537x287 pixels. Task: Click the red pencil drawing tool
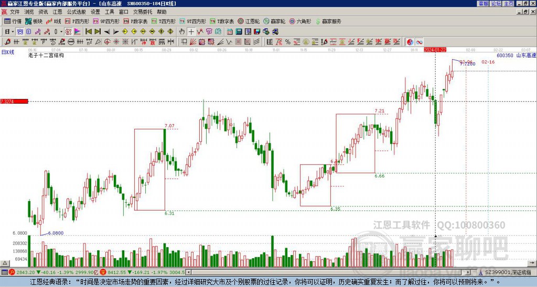click(7, 42)
